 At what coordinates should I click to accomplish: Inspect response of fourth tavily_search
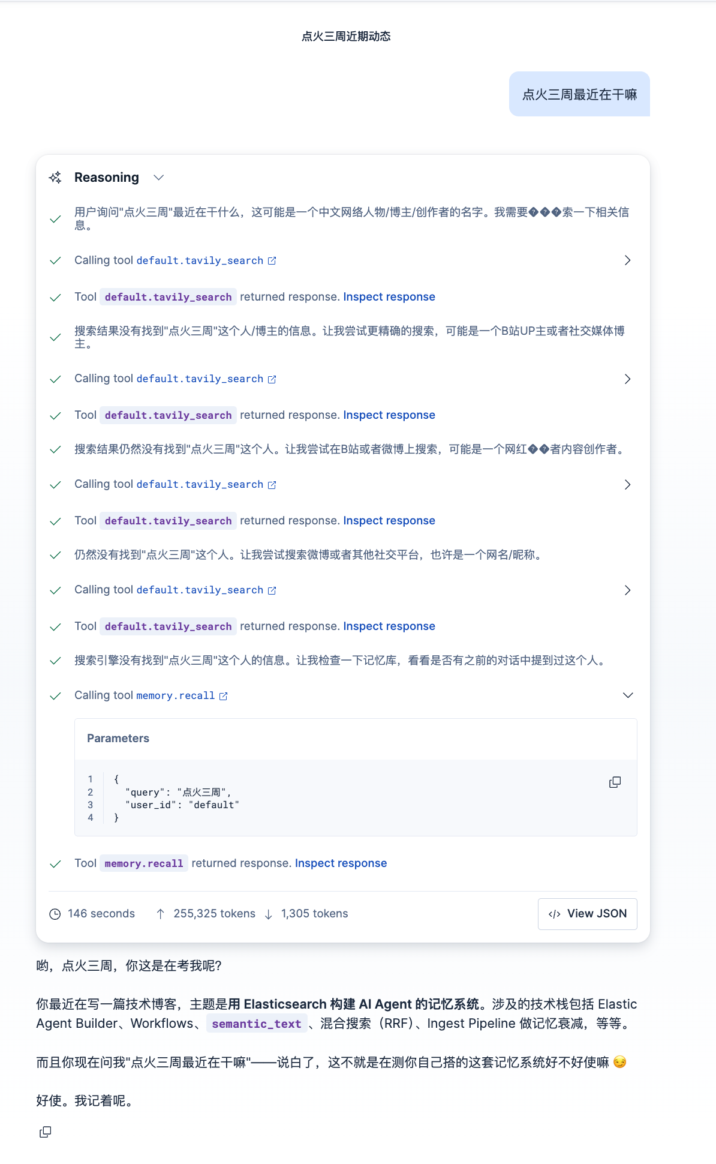click(x=389, y=626)
